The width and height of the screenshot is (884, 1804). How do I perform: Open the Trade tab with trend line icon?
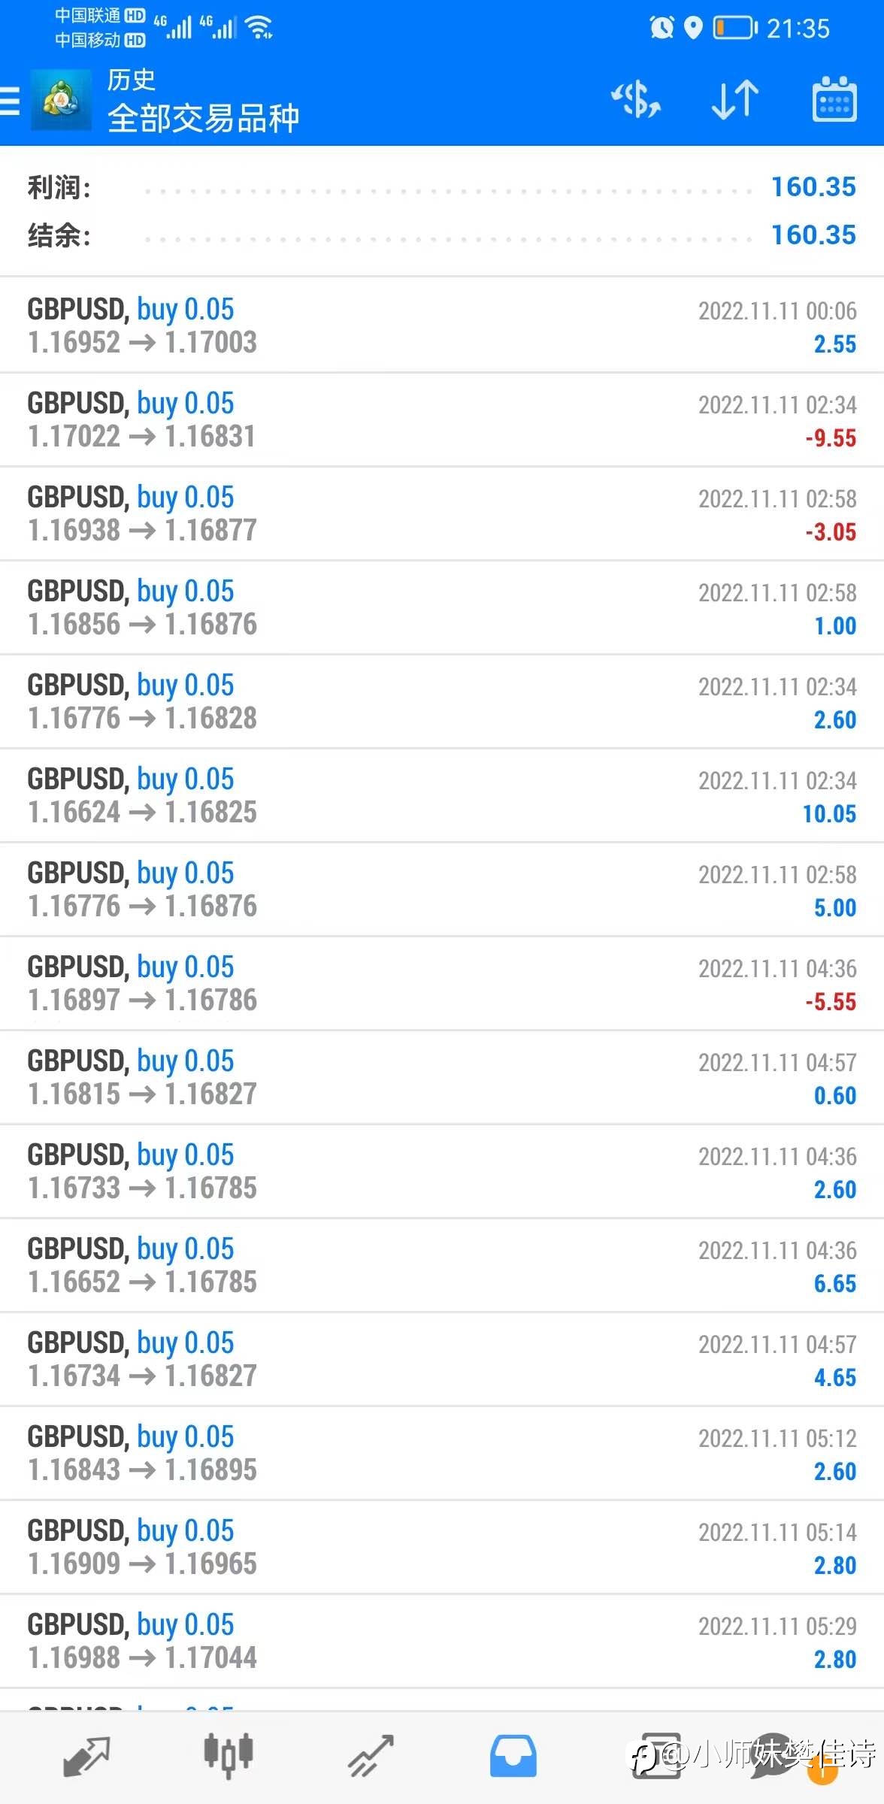click(x=371, y=1756)
